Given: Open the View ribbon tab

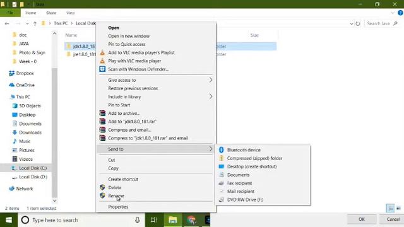Looking at the screenshot, I should (x=70, y=13).
